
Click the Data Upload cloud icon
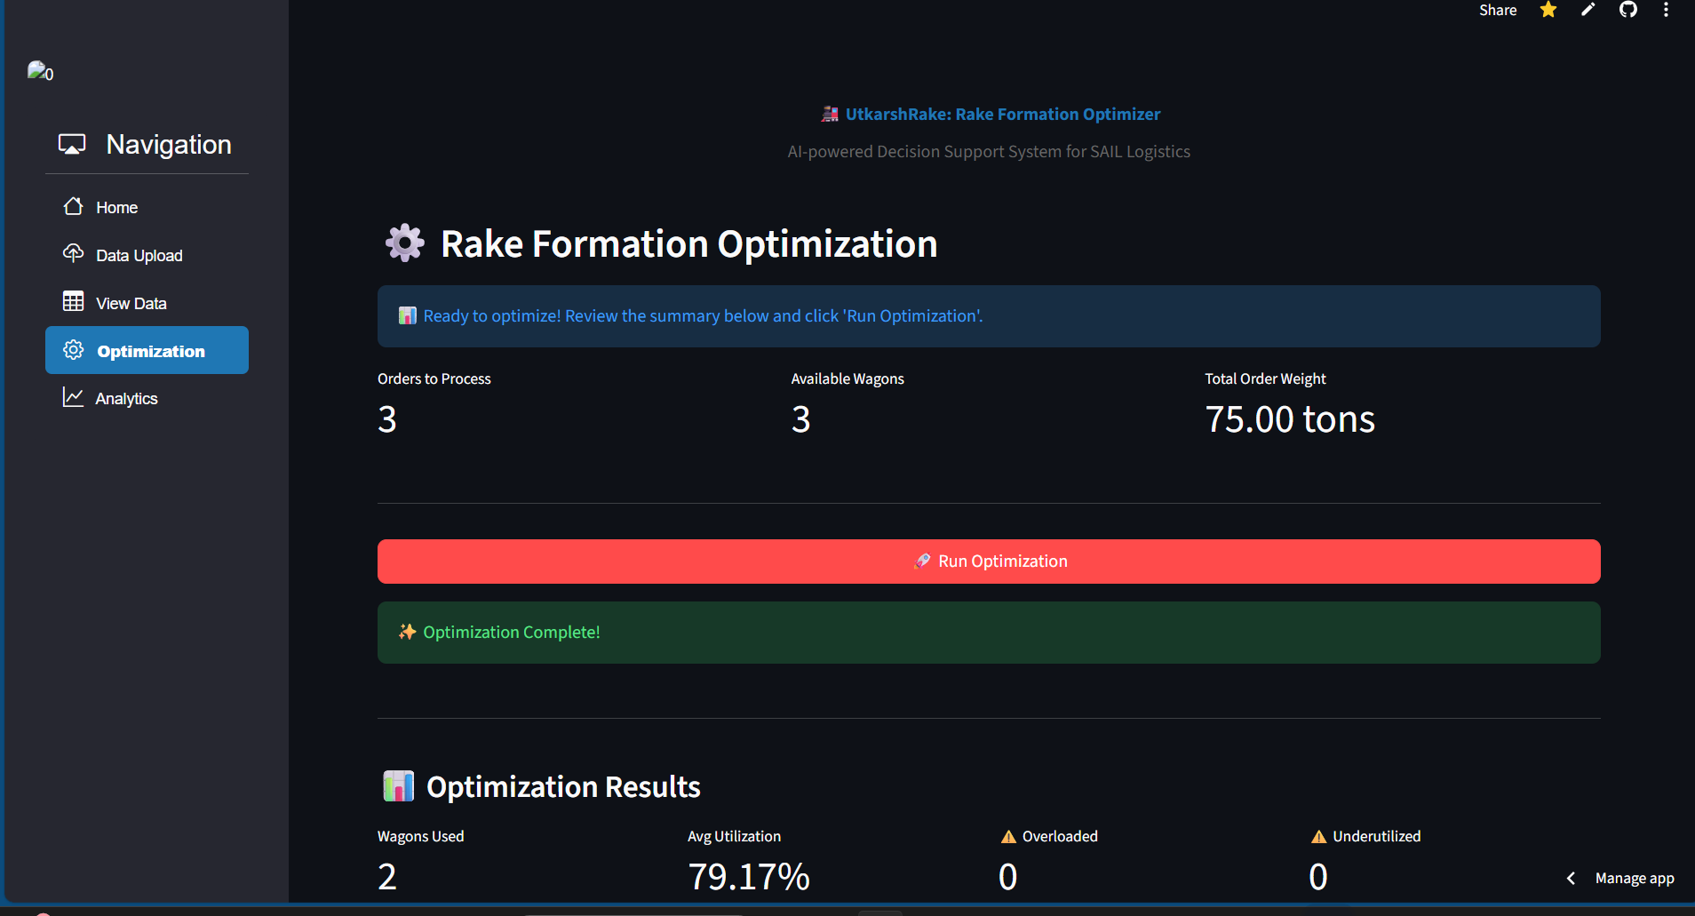pos(74,254)
